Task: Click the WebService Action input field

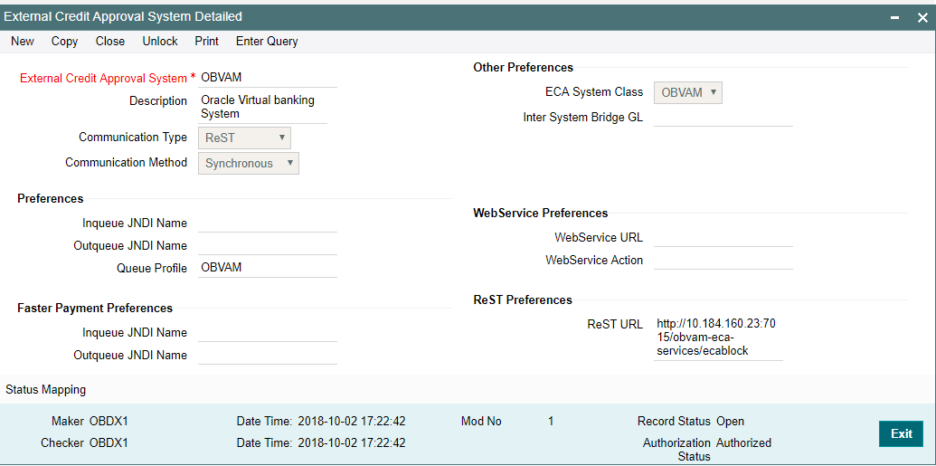Action: point(723,261)
